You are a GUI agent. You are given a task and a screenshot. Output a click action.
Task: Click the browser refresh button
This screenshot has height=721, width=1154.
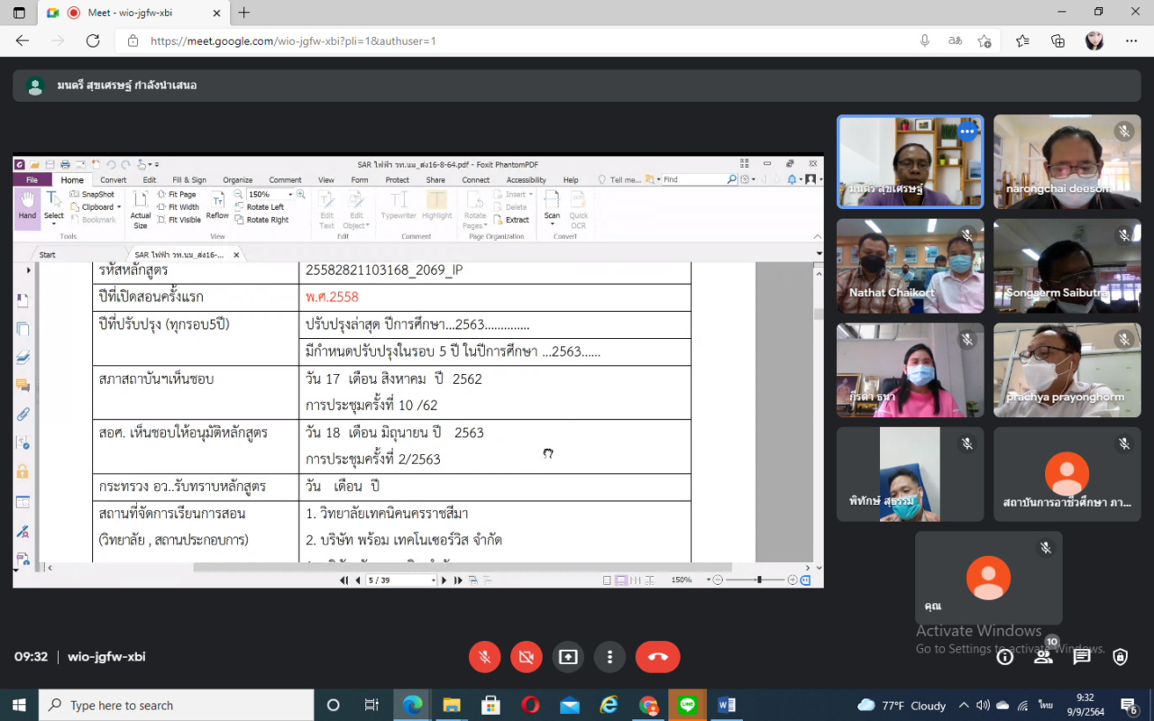pos(93,41)
